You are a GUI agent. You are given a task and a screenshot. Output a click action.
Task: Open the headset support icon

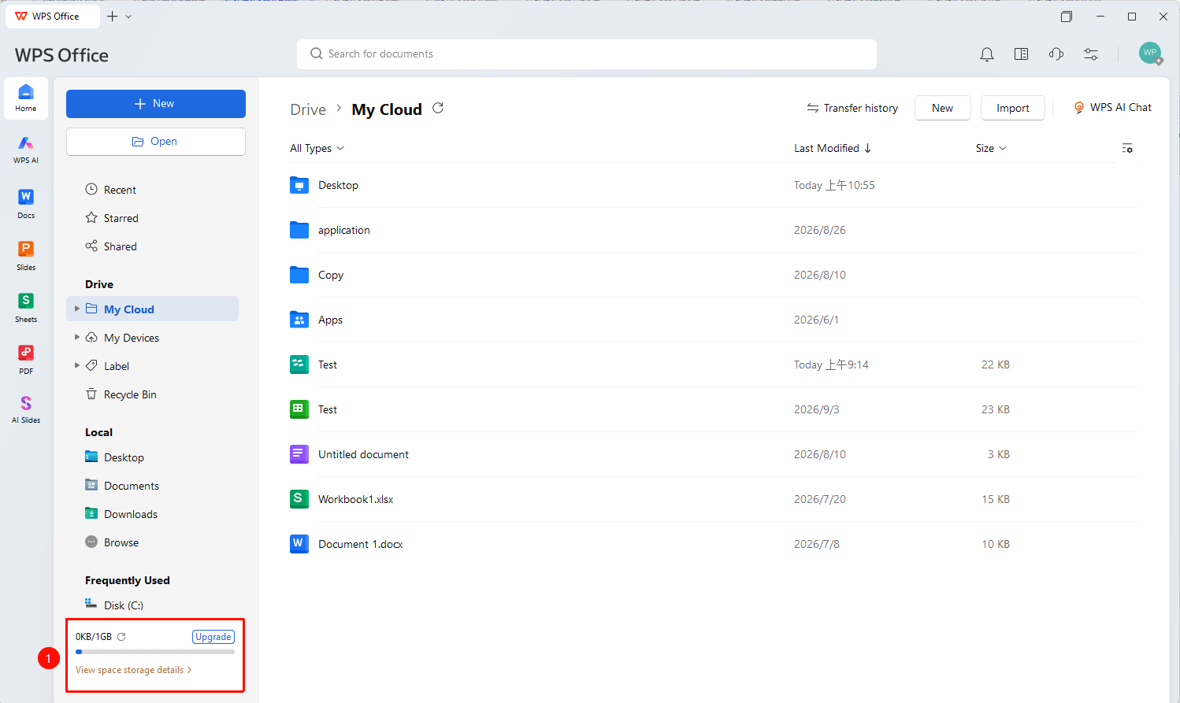[1056, 54]
